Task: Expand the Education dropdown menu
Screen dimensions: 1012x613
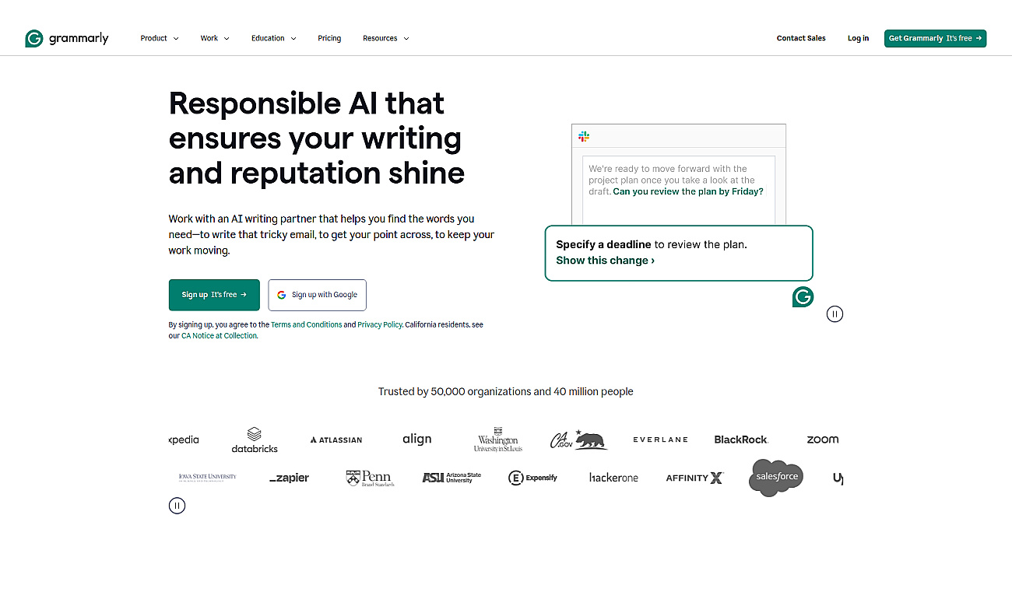Action: tap(274, 38)
